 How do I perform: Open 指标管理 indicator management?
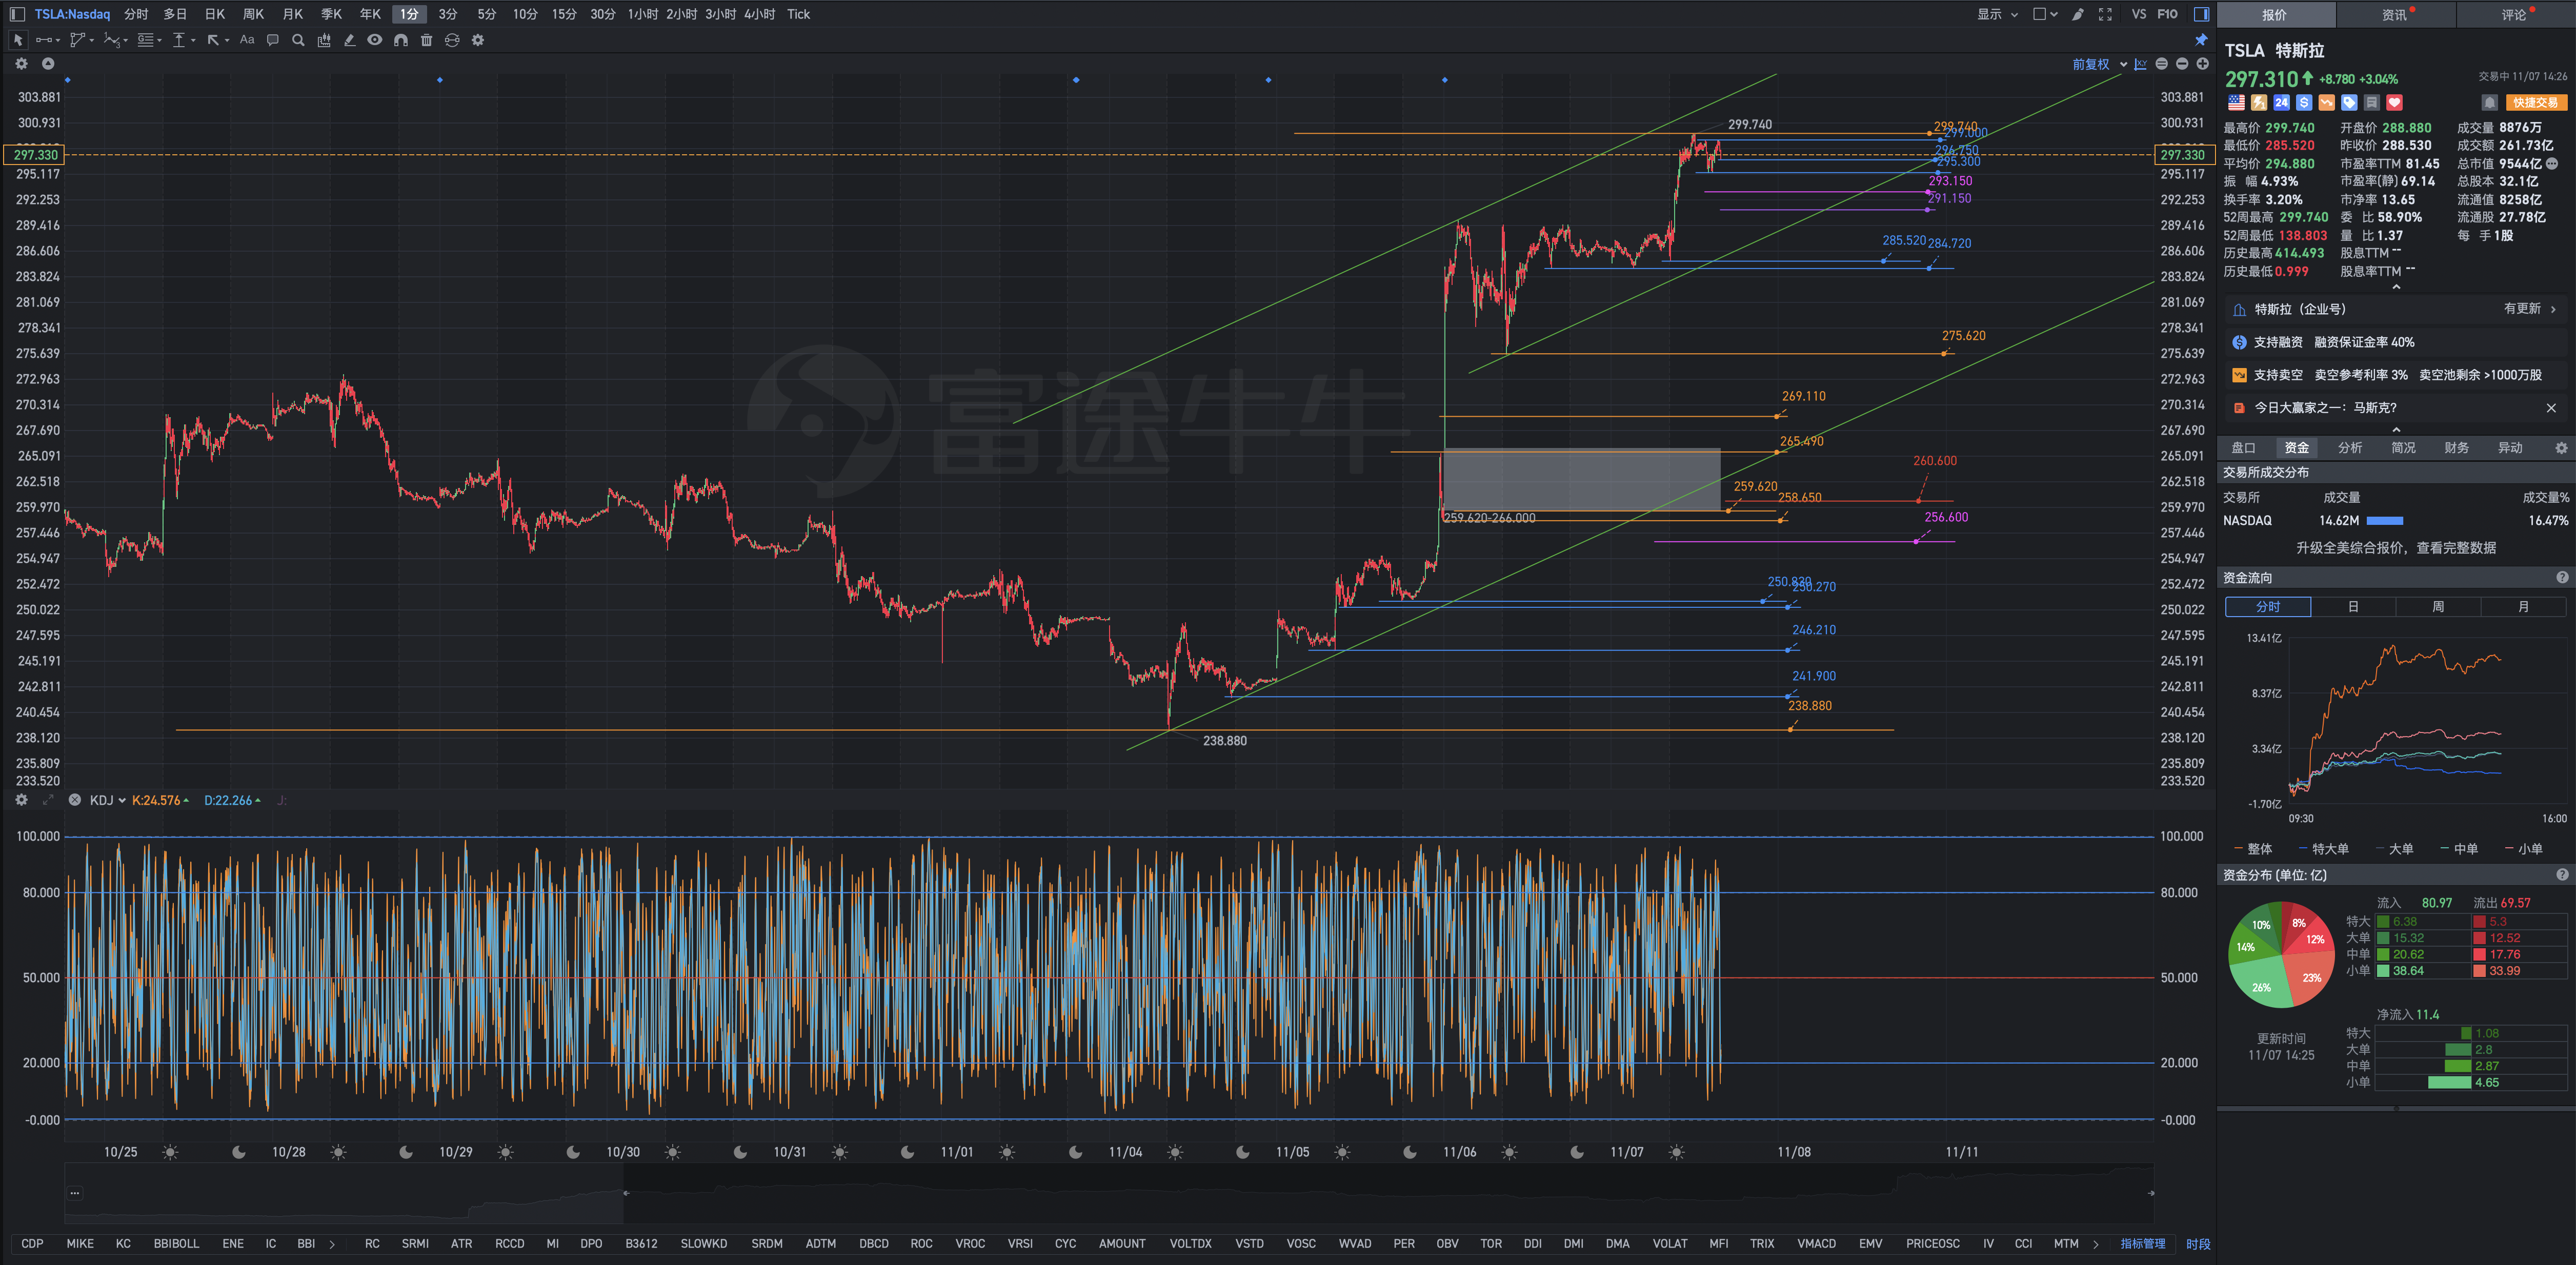(x=2142, y=1244)
